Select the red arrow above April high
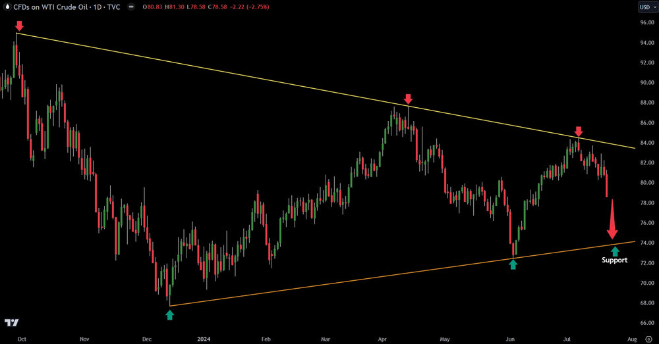Image resolution: width=659 pixels, height=344 pixels. 408,99
